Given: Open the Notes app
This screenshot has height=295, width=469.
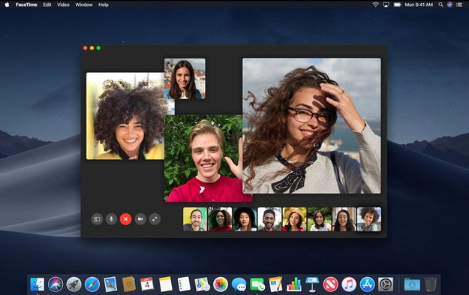Looking at the screenshot, I should pos(165,284).
